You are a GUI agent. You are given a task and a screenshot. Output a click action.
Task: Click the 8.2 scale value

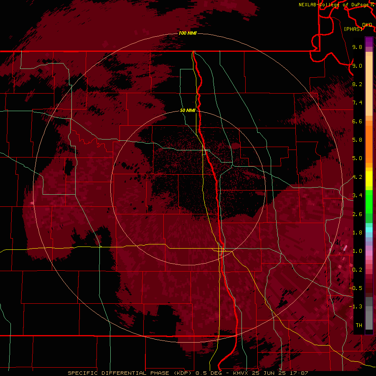tap(357, 84)
